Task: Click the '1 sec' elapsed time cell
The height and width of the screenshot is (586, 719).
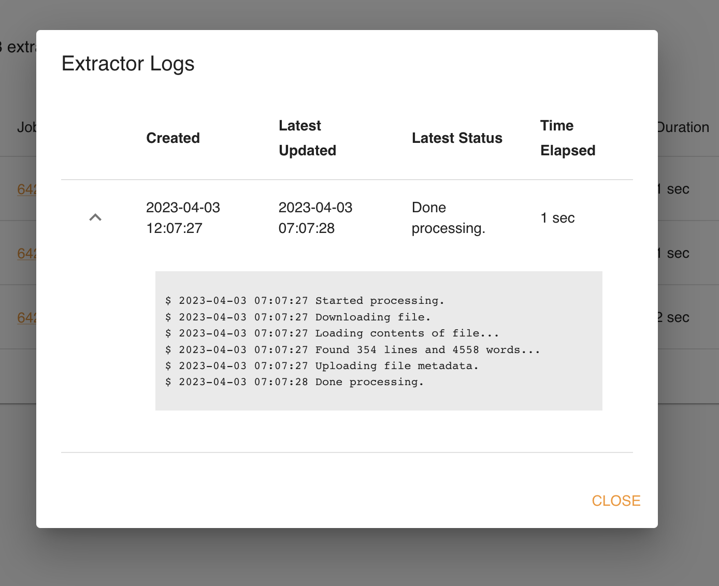Action: point(557,218)
